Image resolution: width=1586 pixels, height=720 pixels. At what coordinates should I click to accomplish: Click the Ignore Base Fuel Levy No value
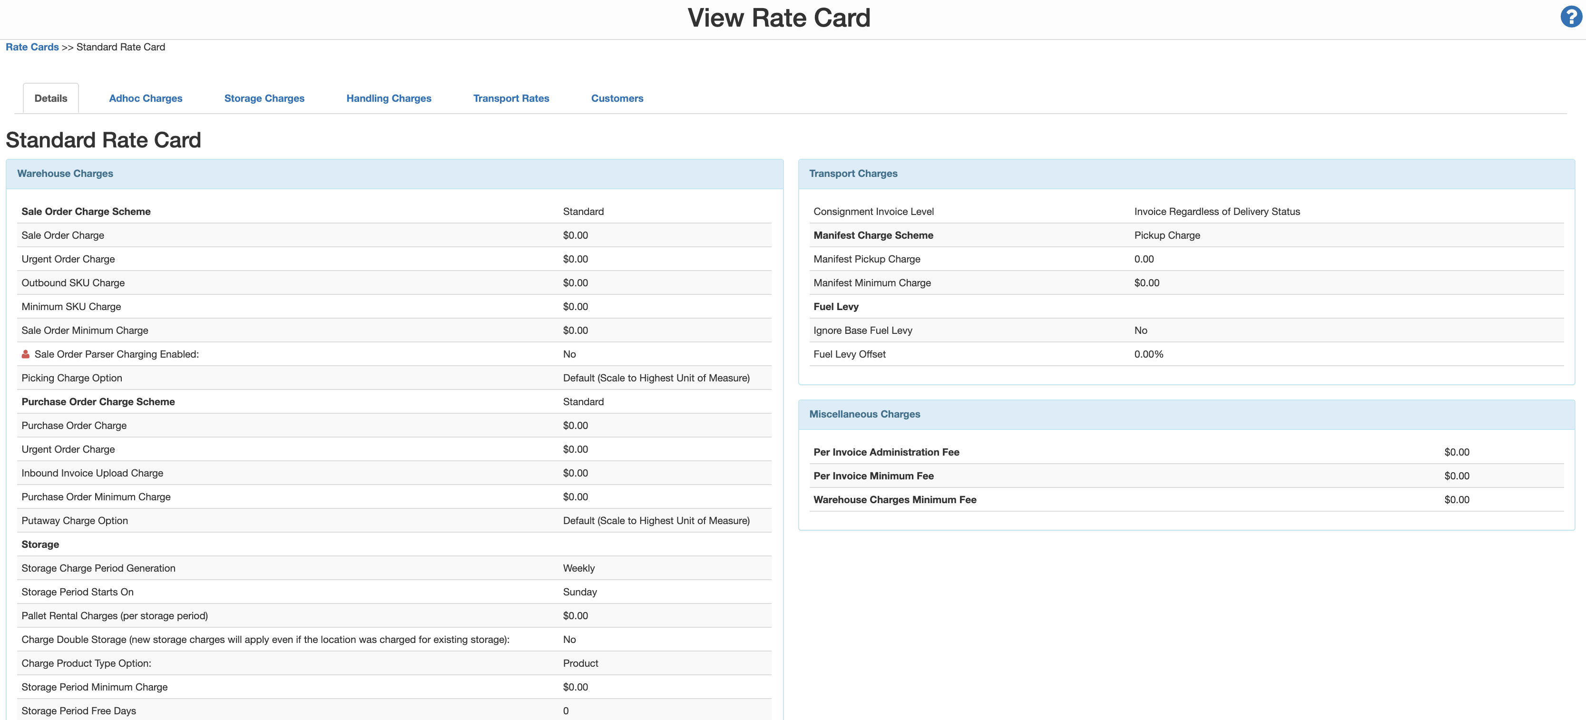point(1140,331)
